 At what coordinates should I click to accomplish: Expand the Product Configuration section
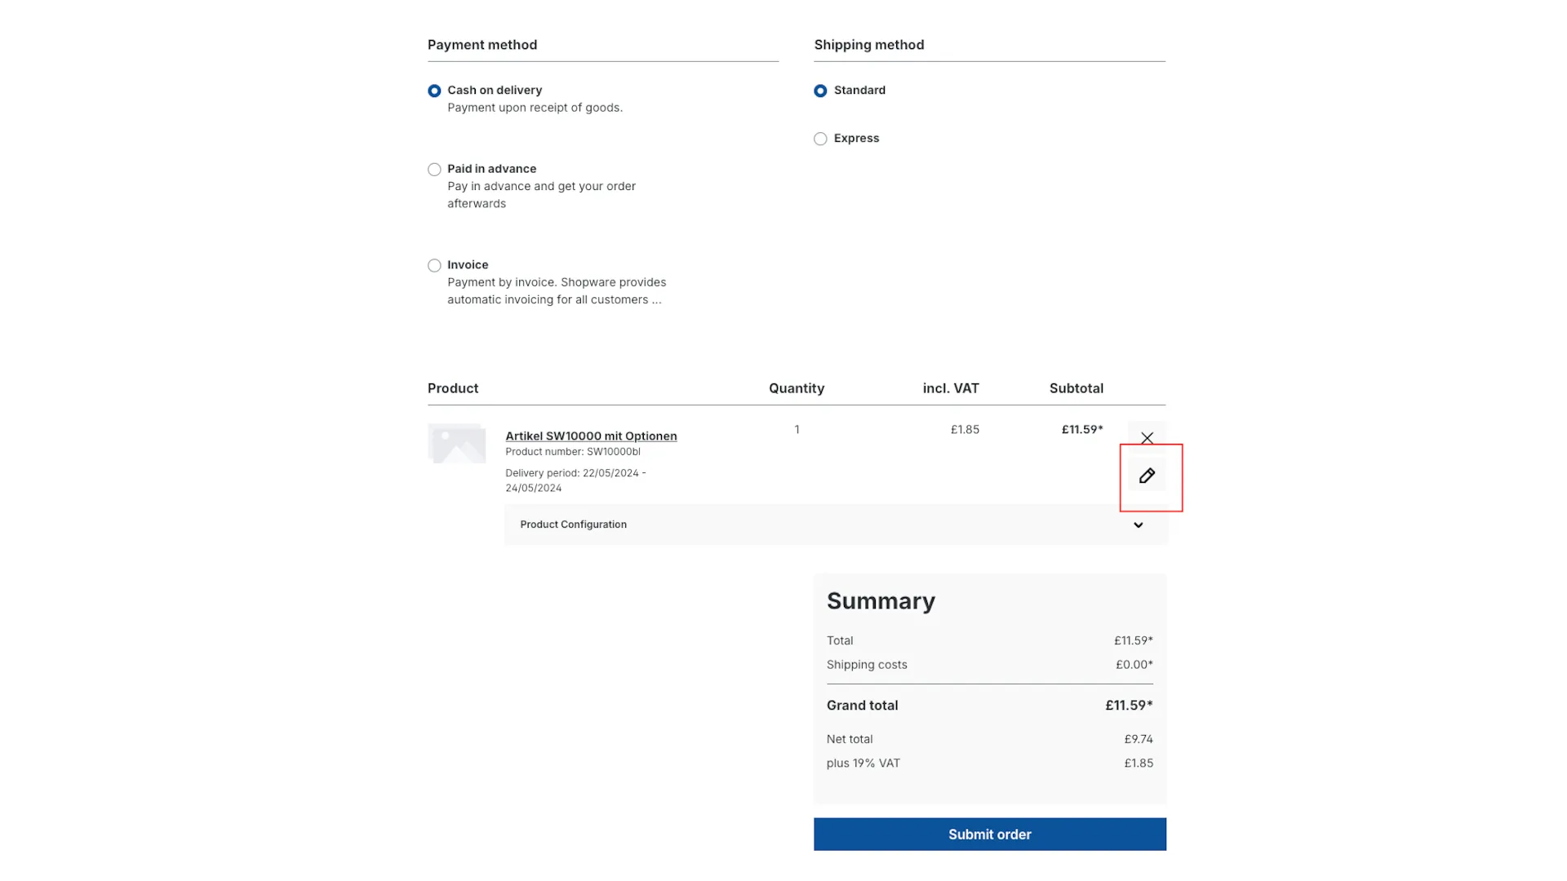tap(834, 525)
